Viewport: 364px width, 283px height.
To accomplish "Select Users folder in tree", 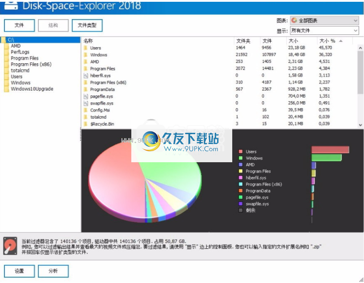I will tap(17, 77).
